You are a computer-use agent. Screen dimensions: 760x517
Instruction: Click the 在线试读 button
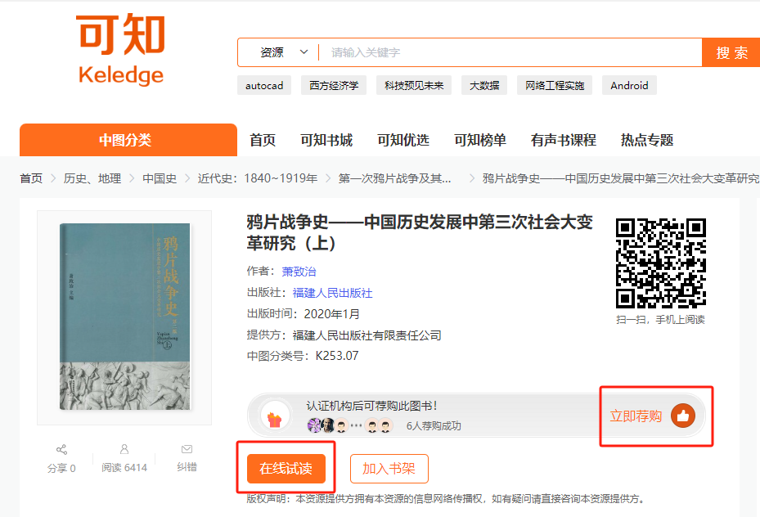coord(286,469)
